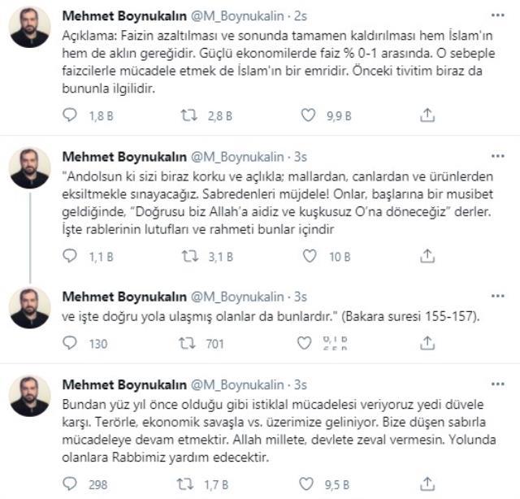Click the profile avatar on the first tweet
The height and width of the screenshot is (499, 520).
[30, 27]
